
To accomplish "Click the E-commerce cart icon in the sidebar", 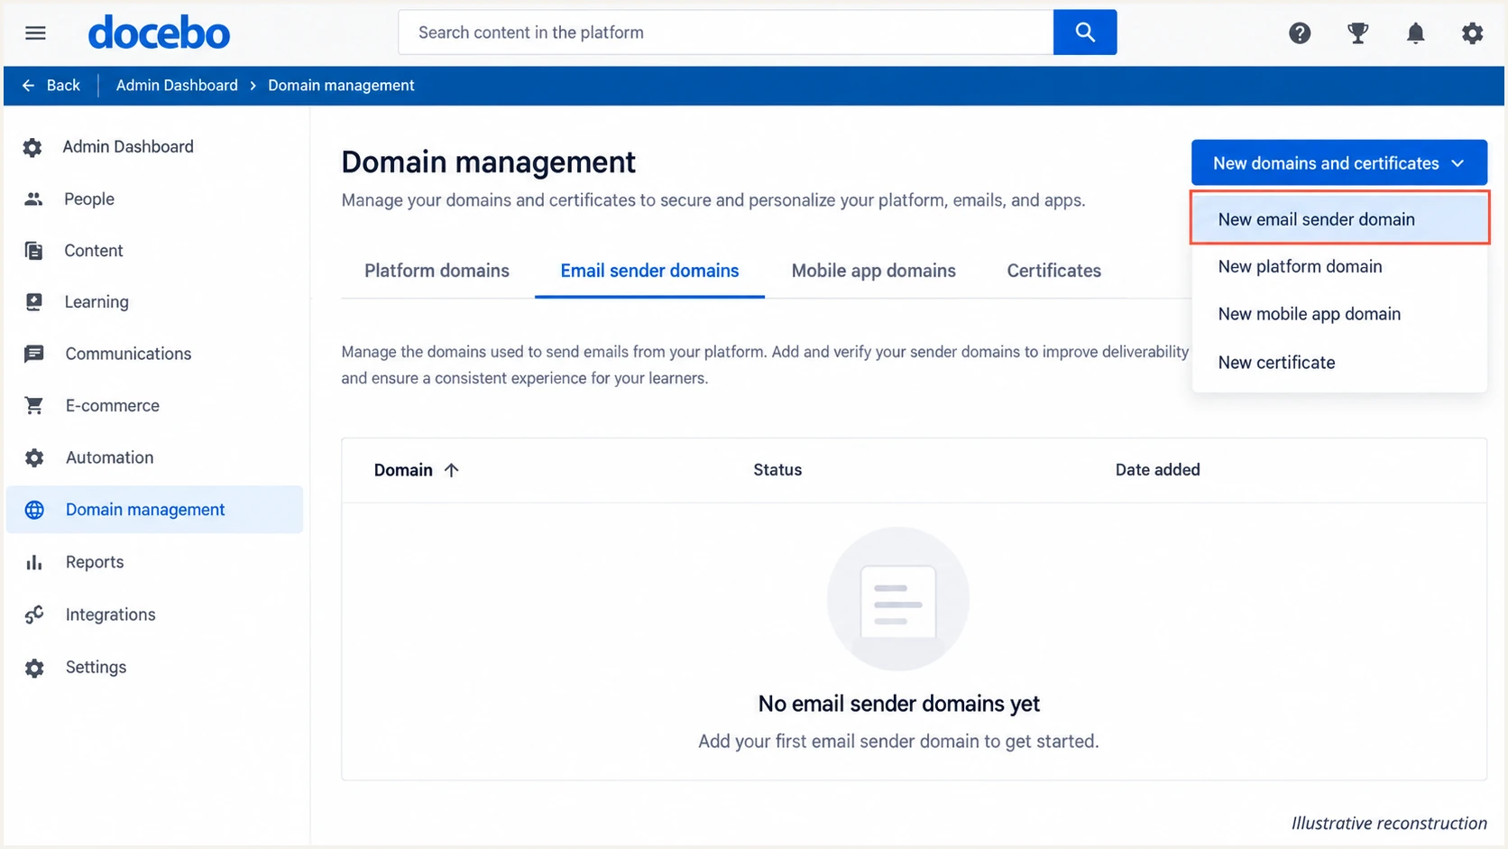I will [33, 406].
